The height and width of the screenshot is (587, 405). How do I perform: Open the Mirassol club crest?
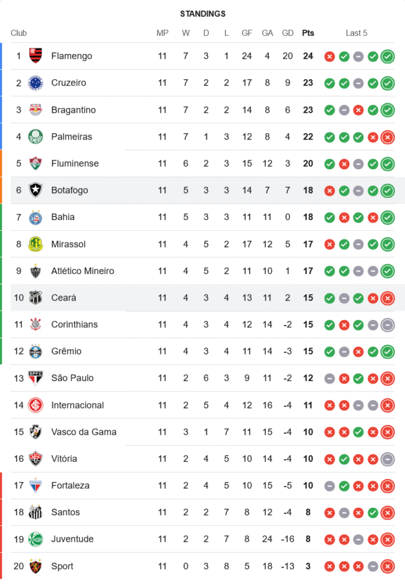[36, 244]
